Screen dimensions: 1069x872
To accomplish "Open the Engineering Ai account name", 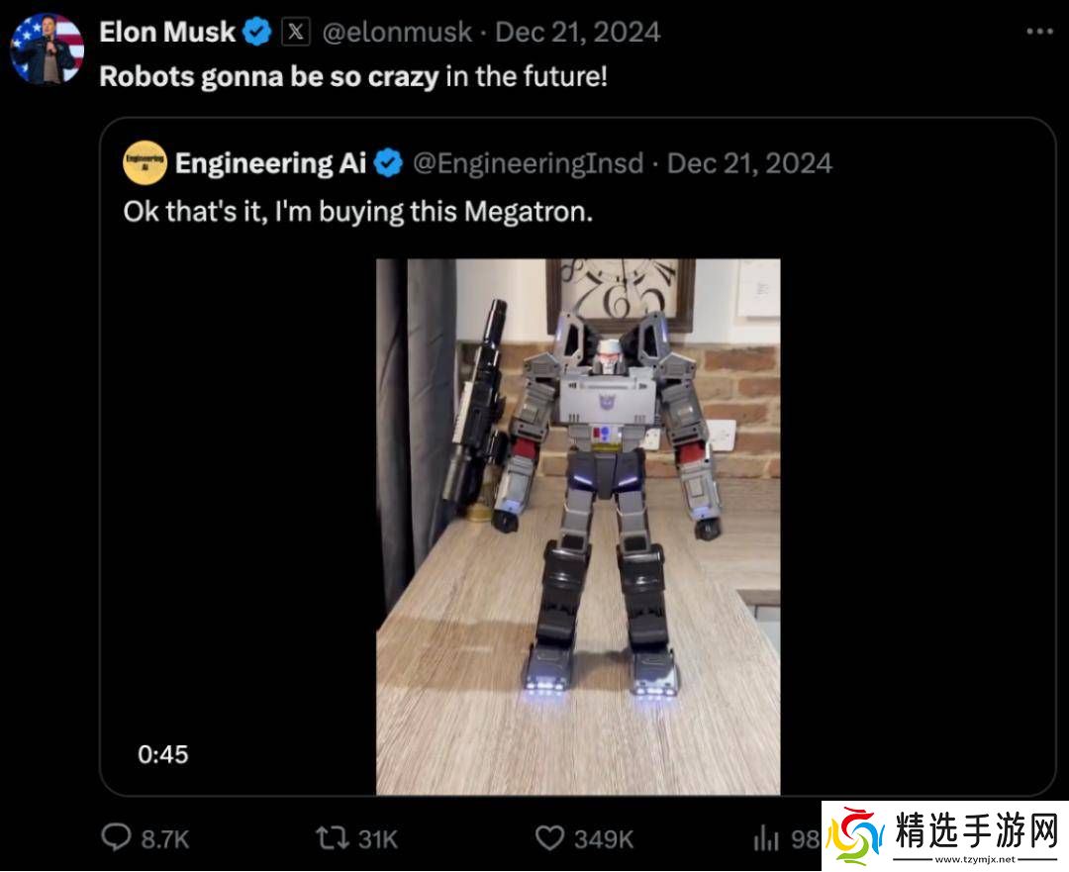I will pos(270,163).
